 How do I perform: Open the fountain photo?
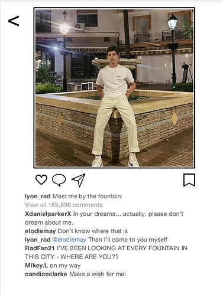click(114, 88)
